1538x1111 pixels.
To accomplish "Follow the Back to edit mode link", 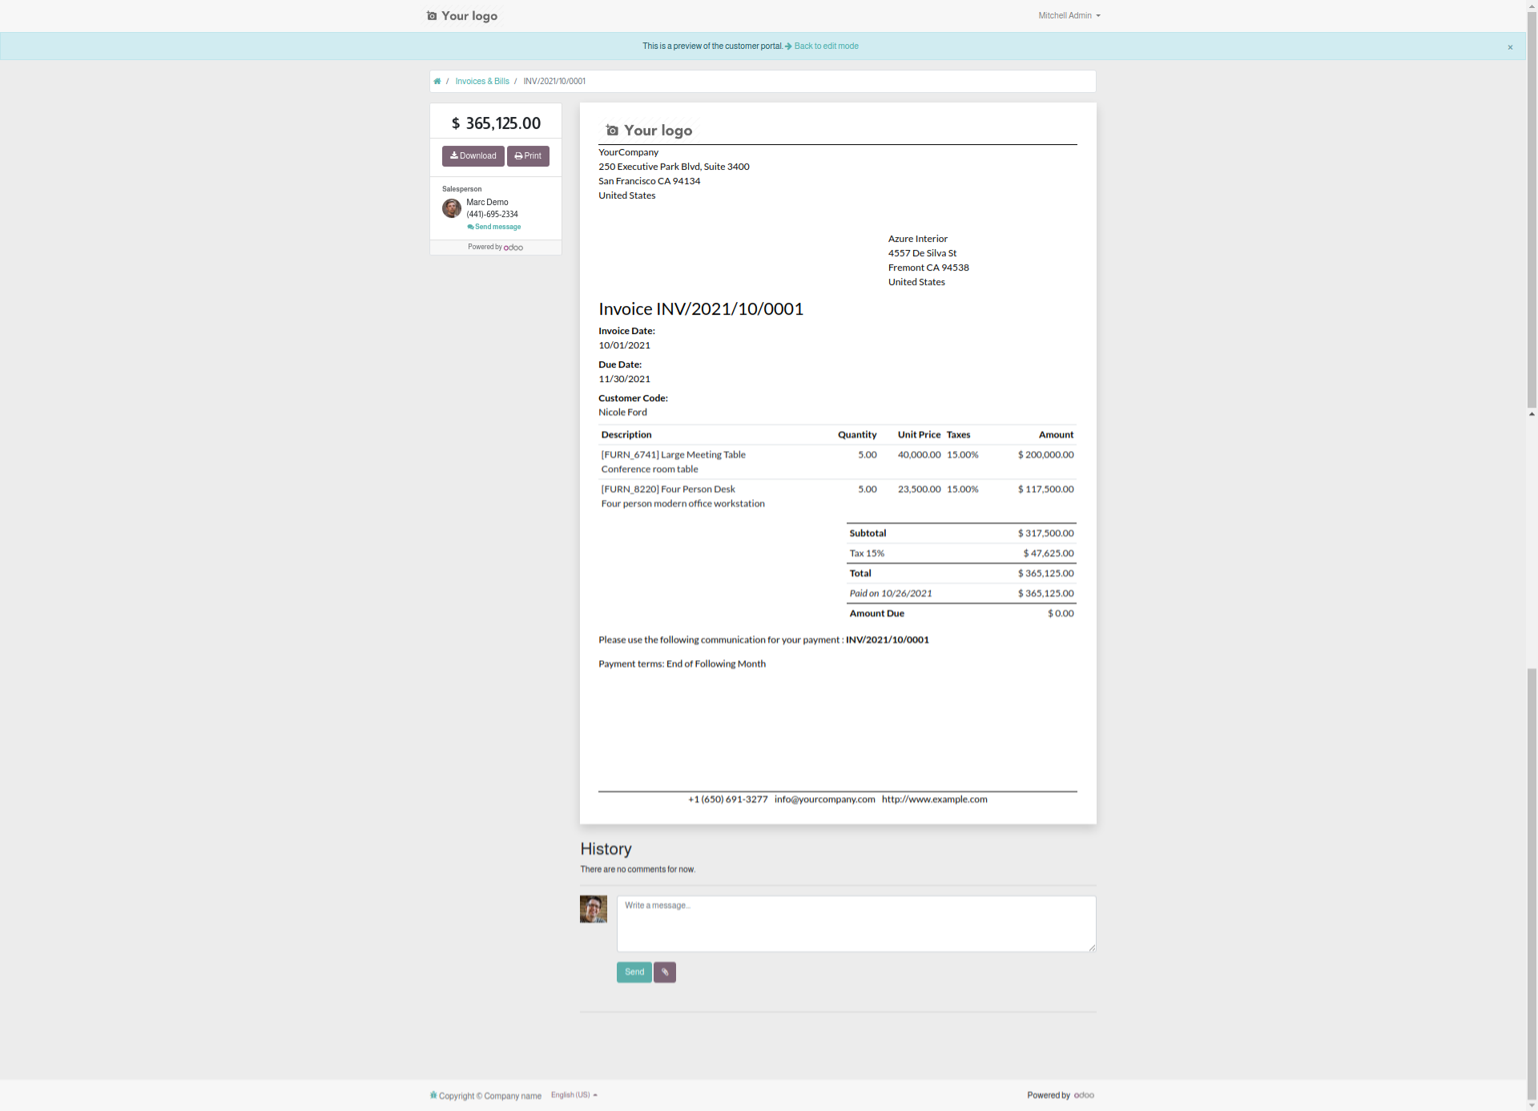I will (825, 46).
